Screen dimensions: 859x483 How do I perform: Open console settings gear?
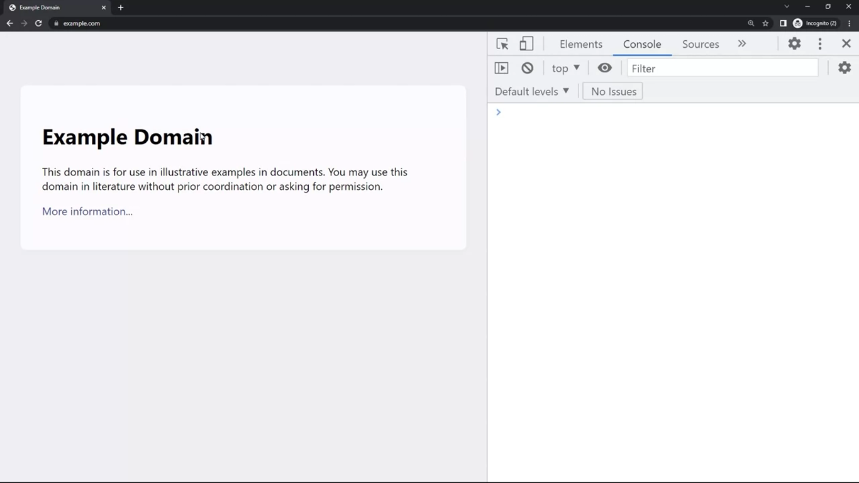tap(845, 68)
